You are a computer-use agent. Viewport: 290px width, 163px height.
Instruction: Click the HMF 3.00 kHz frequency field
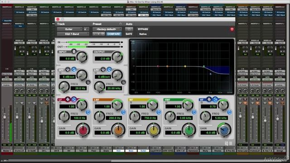coord(184,118)
